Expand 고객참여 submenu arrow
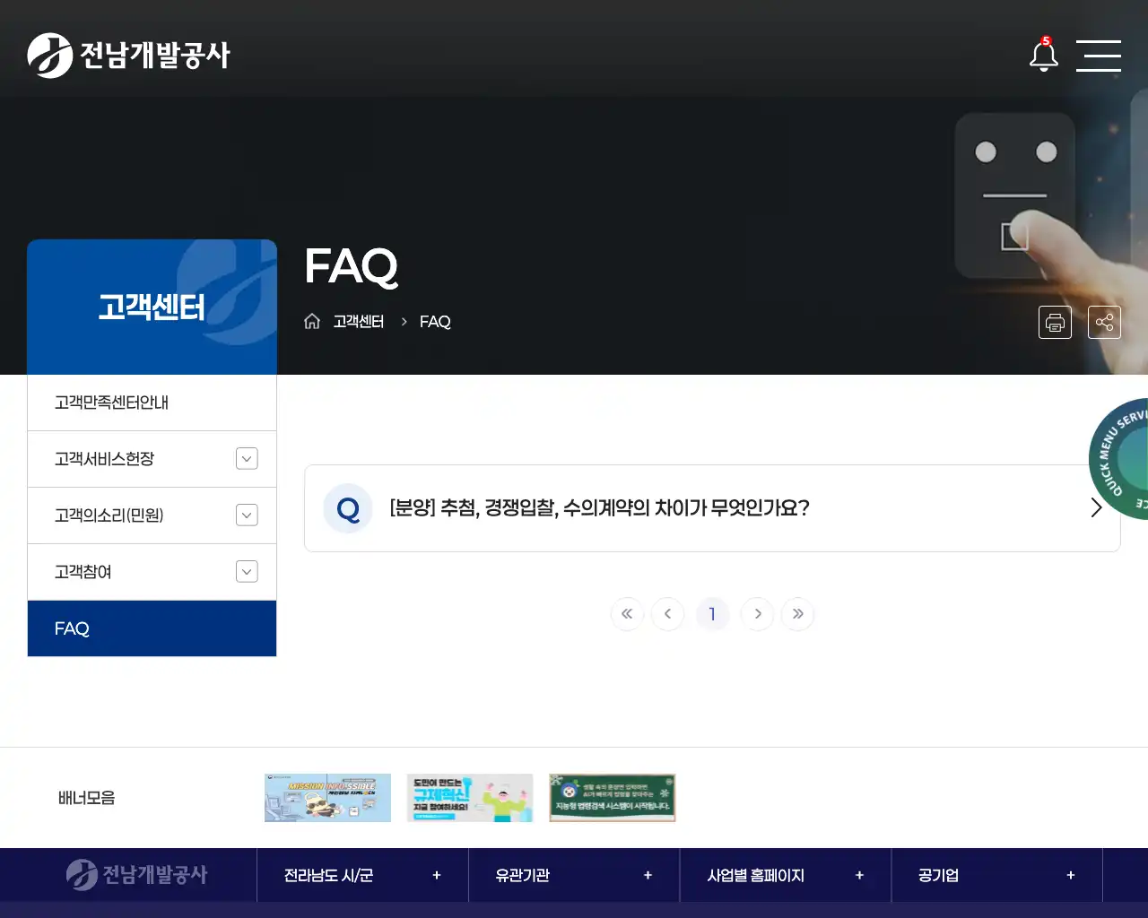 (x=247, y=572)
